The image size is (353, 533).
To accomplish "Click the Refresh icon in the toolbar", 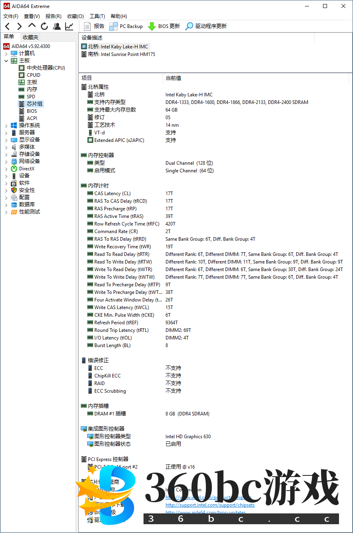I will (44, 26).
